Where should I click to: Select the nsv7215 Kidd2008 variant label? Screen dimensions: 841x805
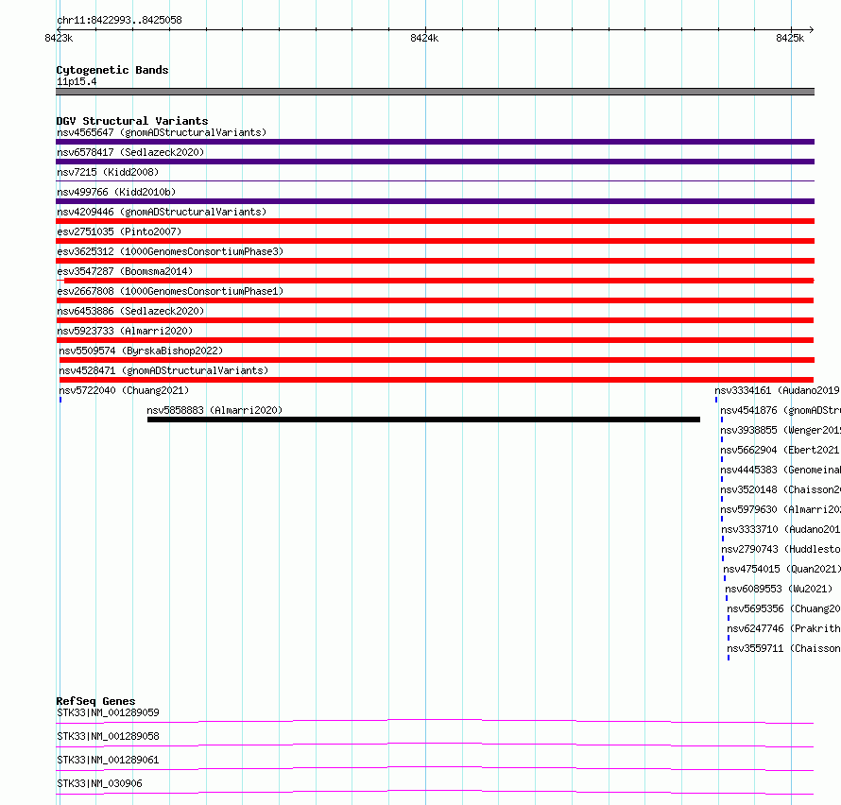[x=108, y=172]
